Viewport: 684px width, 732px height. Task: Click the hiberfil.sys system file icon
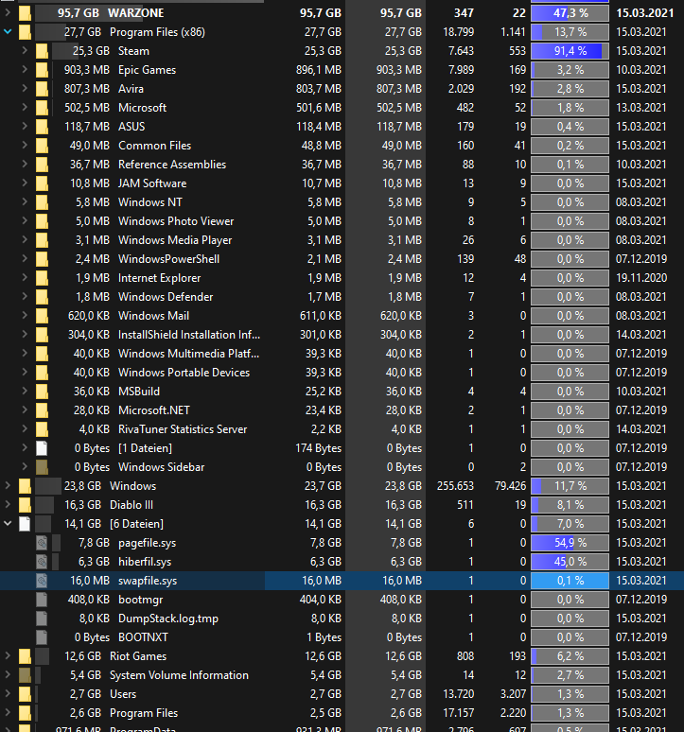[x=42, y=562]
